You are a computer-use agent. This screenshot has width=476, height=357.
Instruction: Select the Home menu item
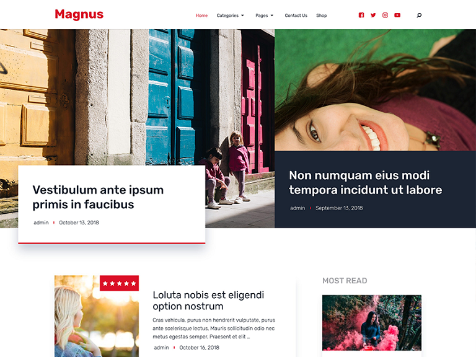[201, 15]
